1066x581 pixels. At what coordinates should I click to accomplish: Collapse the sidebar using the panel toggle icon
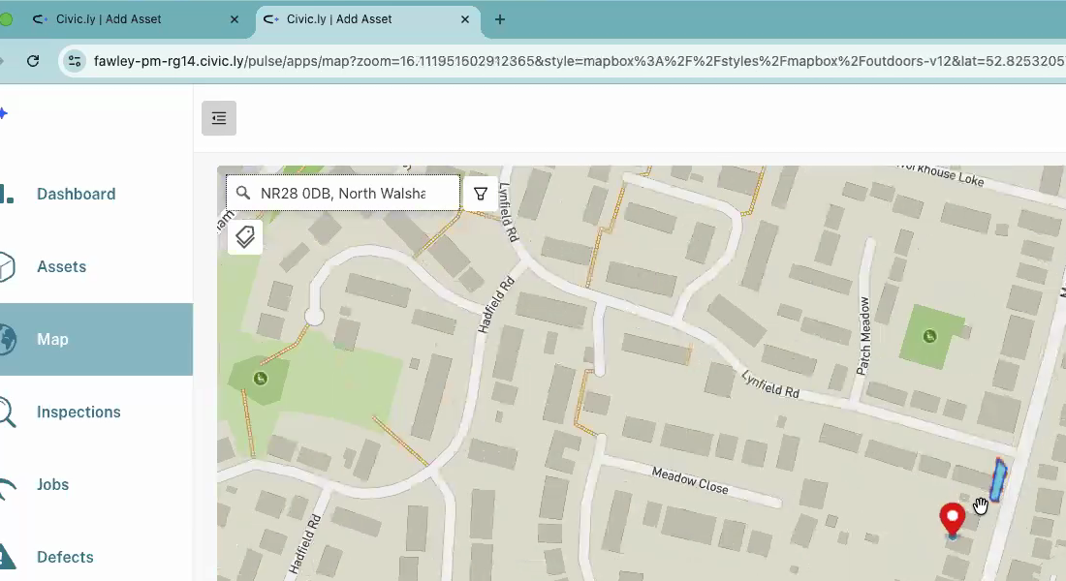218,117
